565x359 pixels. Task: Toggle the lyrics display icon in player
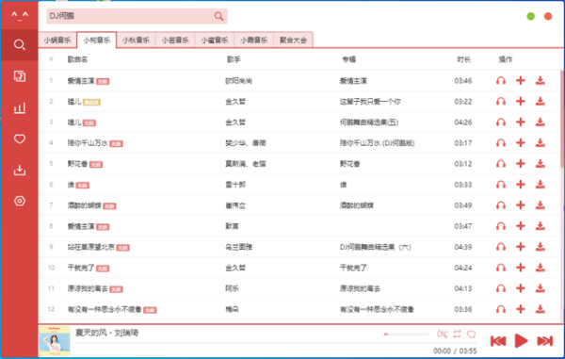click(x=443, y=335)
